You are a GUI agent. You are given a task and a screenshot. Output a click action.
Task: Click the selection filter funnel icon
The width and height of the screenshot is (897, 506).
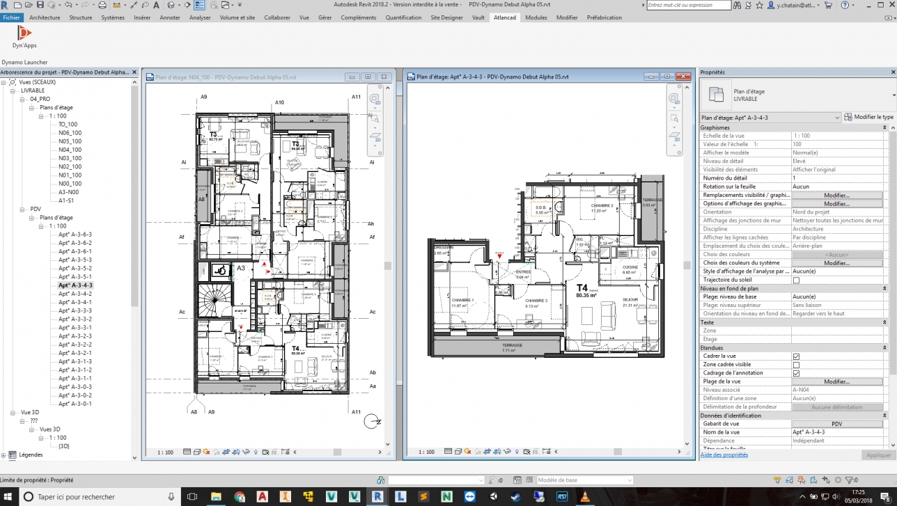click(x=849, y=480)
